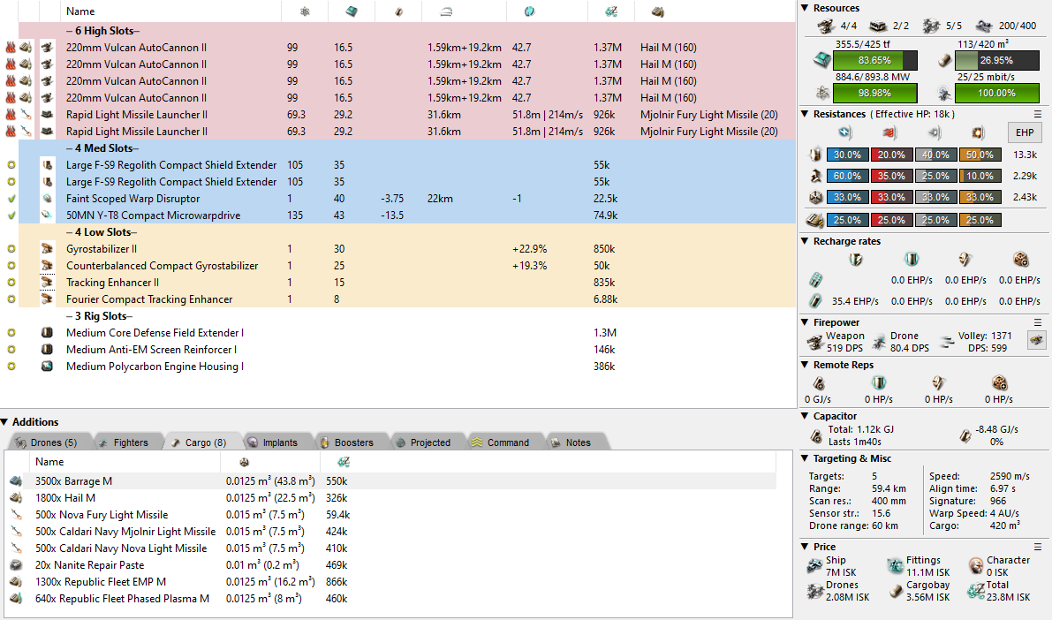Collapse the Resources panel
The image size is (1052, 620).
(805, 8)
